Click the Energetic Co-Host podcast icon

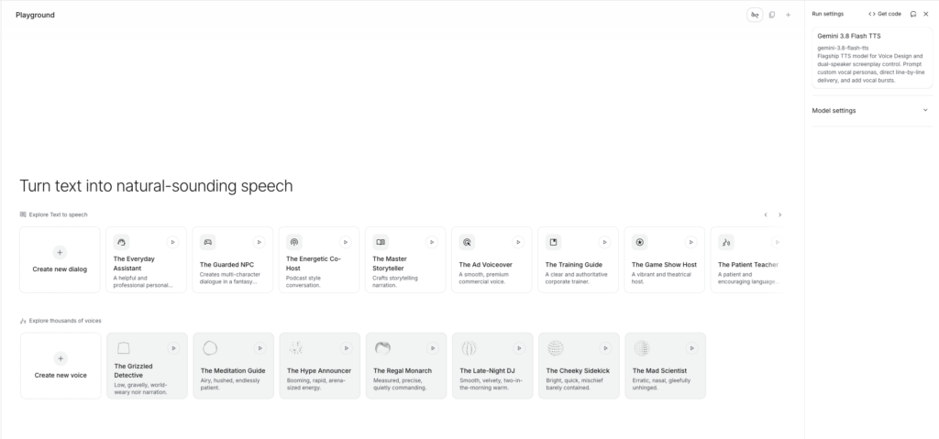click(x=294, y=242)
